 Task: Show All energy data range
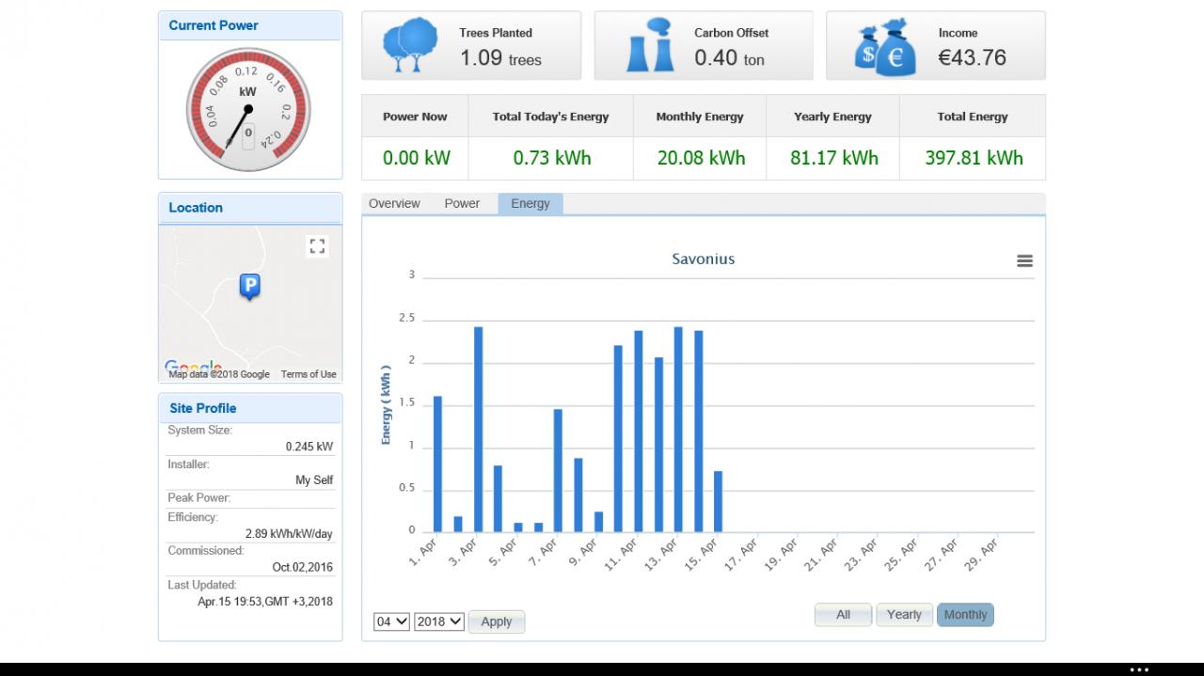tap(844, 615)
